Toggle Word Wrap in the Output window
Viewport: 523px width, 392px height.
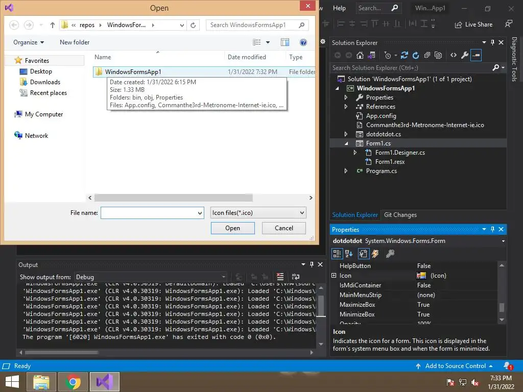click(296, 277)
